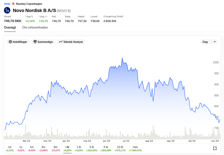The height and width of the screenshot is (155, 224).
Task: Click the (NOVO B) ticker text
Action: 64,11
